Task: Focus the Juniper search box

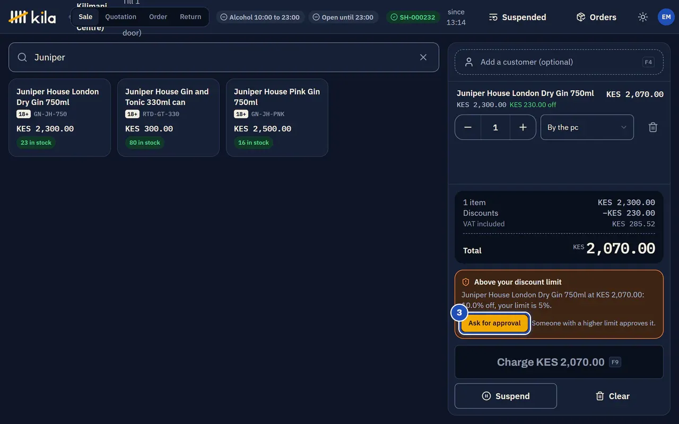Action: (x=224, y=57)
